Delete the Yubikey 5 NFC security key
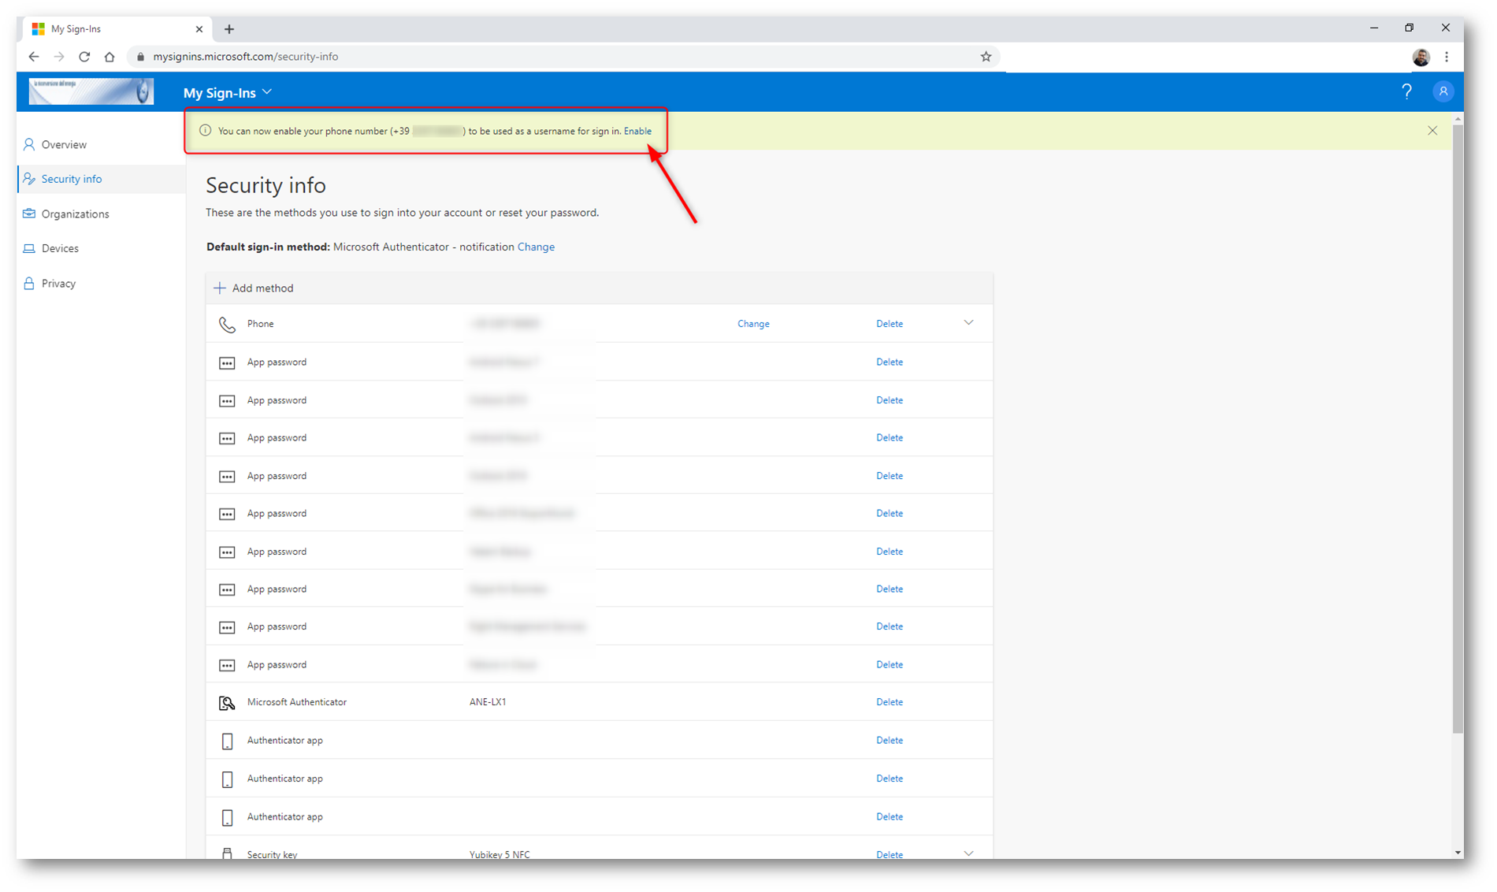Screen dimensions: 1497x892 click(x=890, y=854)
